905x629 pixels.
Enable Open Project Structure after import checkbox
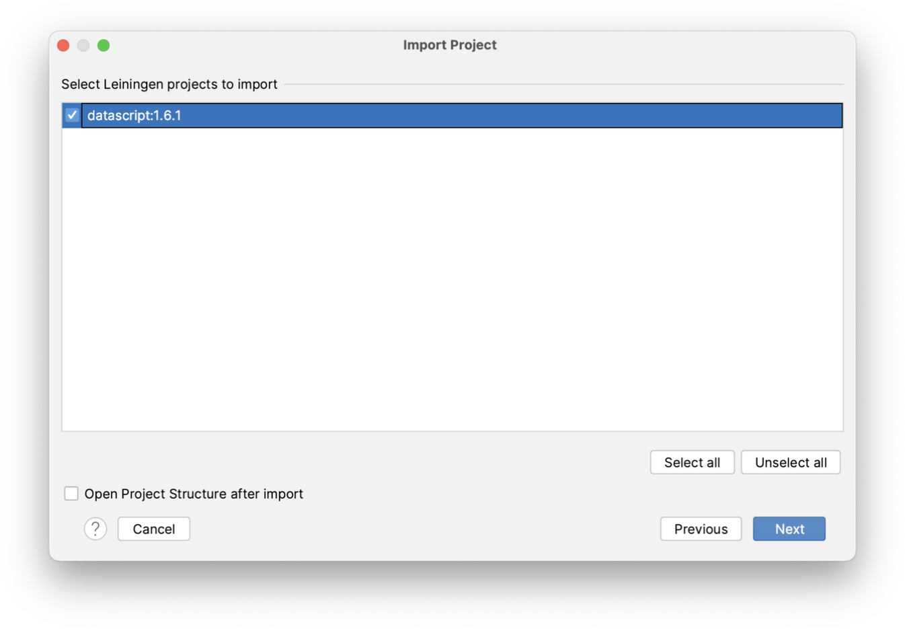coord(71,494)
